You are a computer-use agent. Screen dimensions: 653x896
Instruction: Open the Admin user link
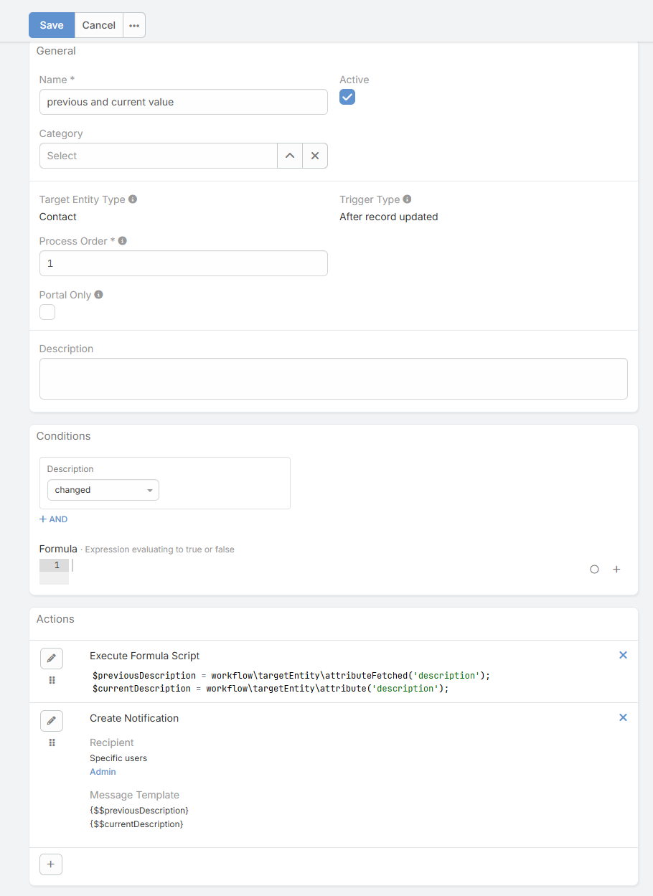(103, 772)
